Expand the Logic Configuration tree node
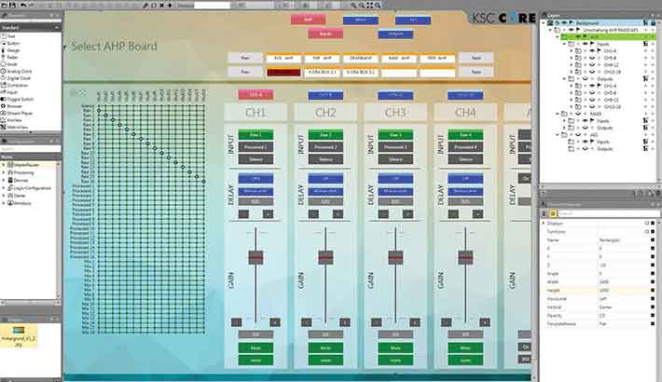662x382 pixels. 4,187
